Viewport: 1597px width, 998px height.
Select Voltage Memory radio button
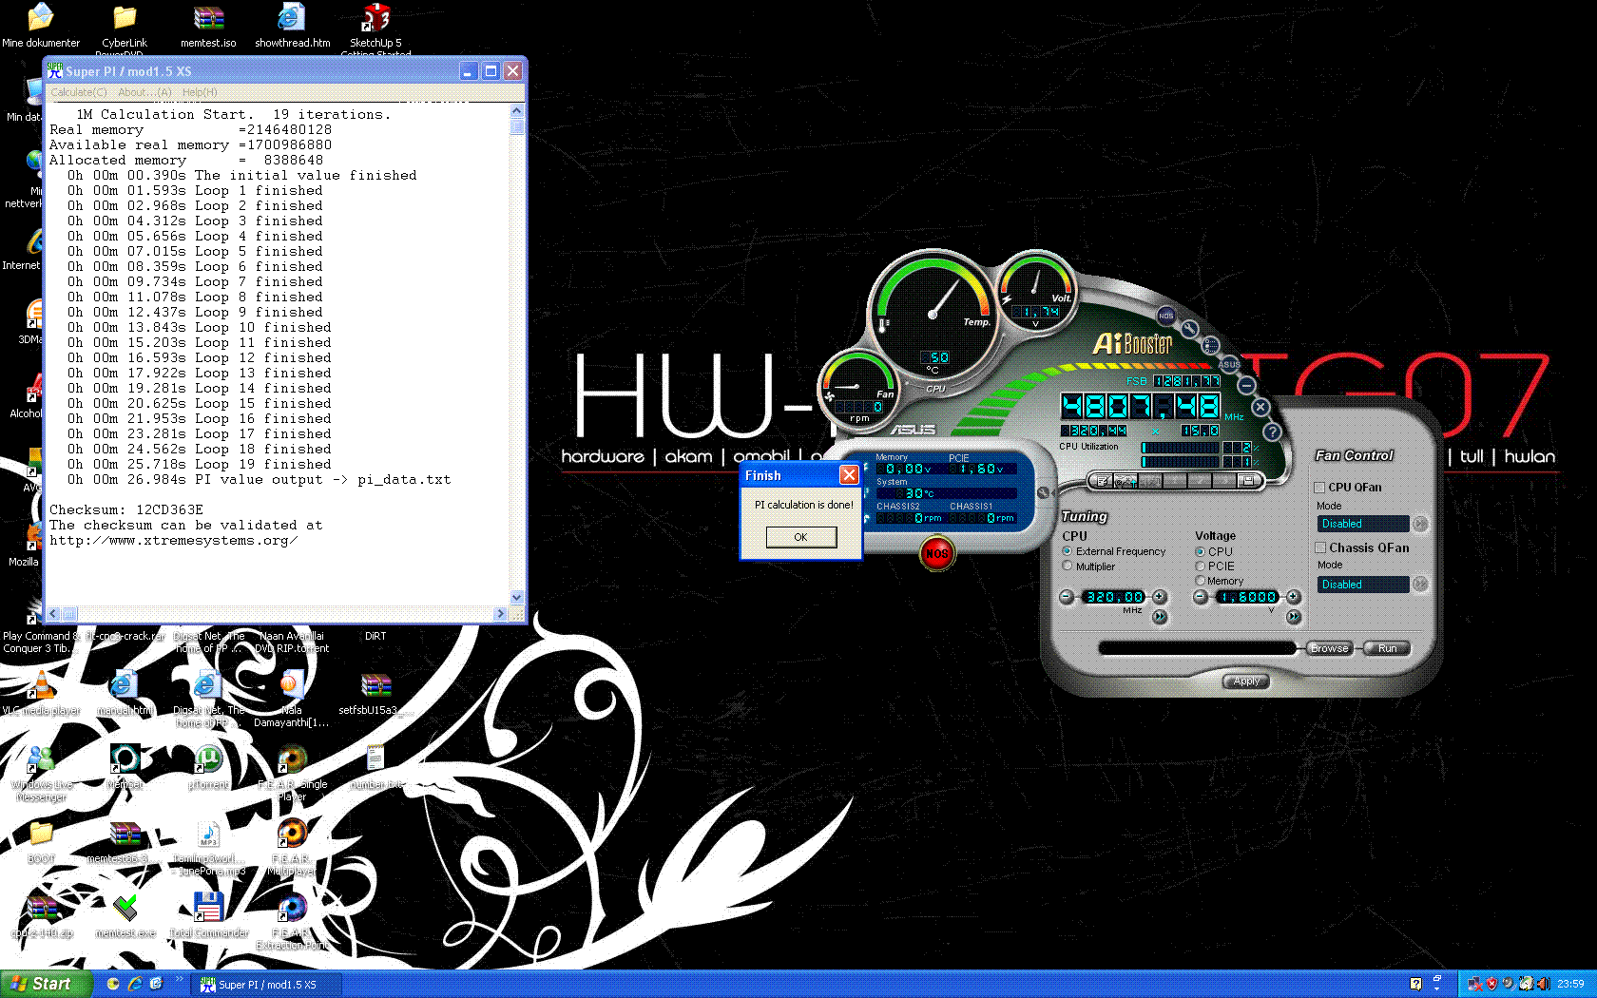pos(1201,581)
